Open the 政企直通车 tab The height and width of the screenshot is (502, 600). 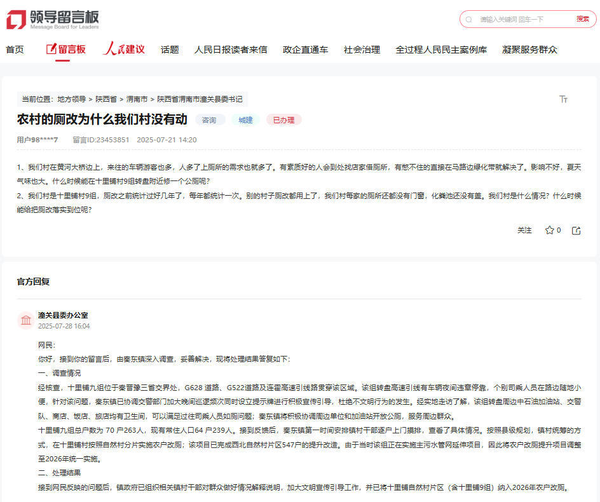pyautogui.click(x=305, y=50)
